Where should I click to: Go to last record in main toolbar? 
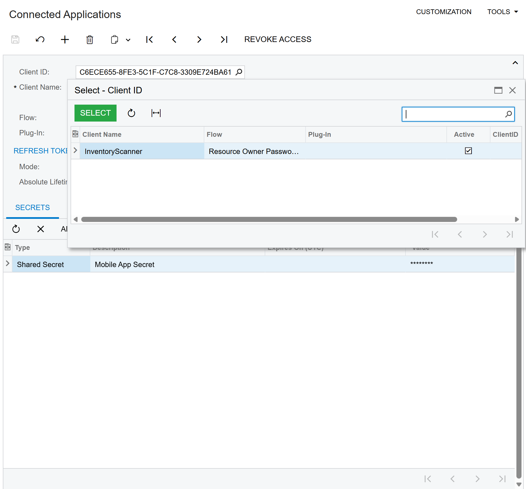tap(224, 39)
